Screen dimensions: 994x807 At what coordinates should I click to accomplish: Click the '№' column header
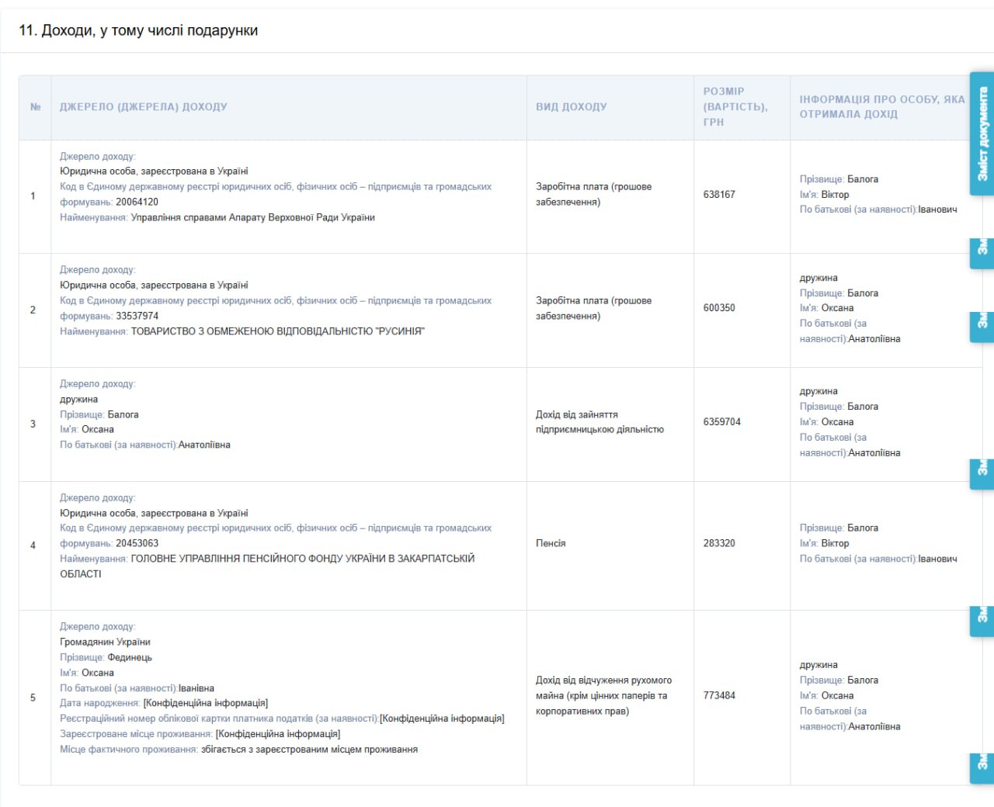tap(35, 107)
